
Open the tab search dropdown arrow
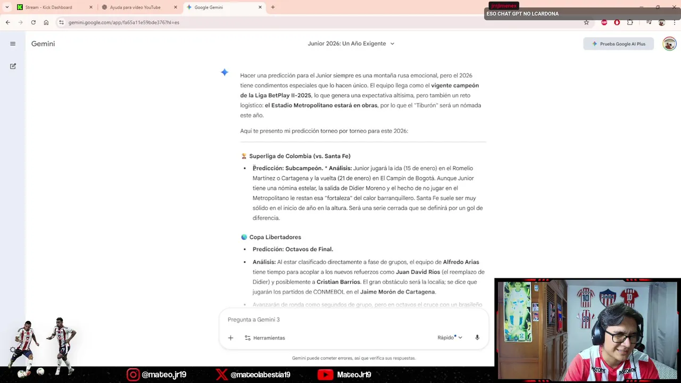(7, 7)
